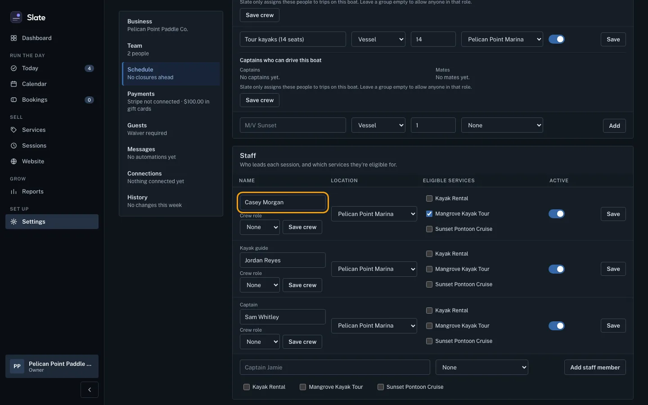Click Save crew for Jordan Reyes
This screenshot has width=648, height=405.
302,285
